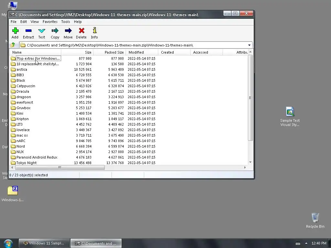Click the vertical scrollbar thumb
The height and width of the screenshot is (248, 331).
coord(250,98)
